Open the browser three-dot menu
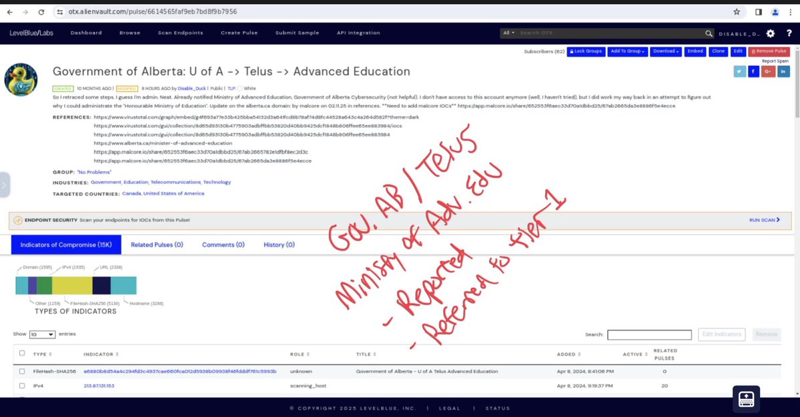 pos(790,12)
